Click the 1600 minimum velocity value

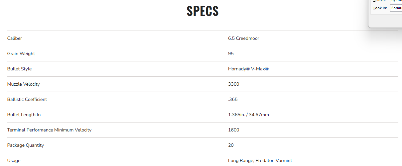pyautogui.click(x=233, y=130)
